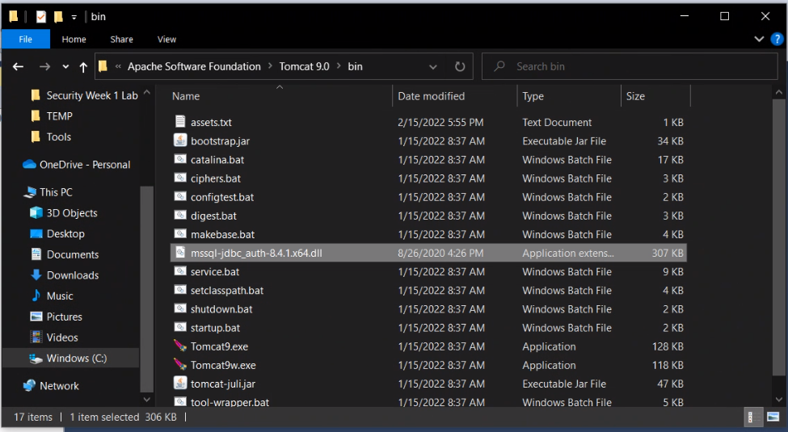Select Windows (C:) drive in navigation pane
This screenshot has width=788, height=432.
76,359
